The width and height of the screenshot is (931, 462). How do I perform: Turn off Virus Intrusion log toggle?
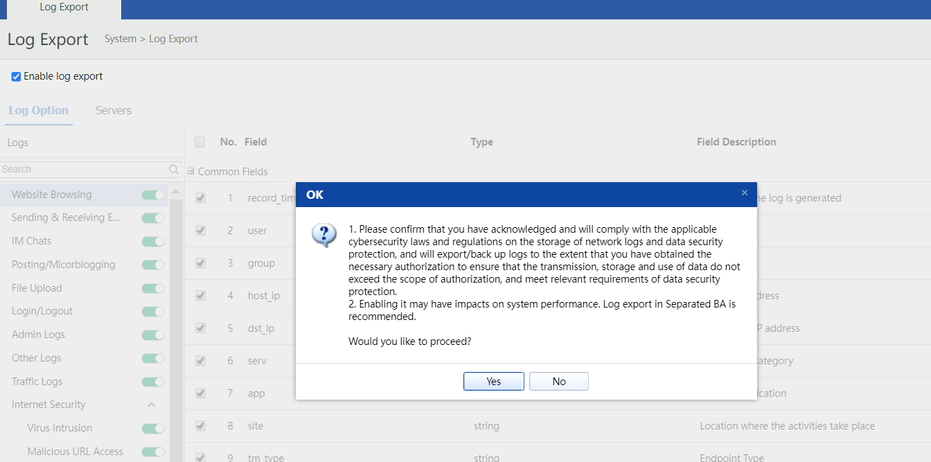click(x=153, y=428)
